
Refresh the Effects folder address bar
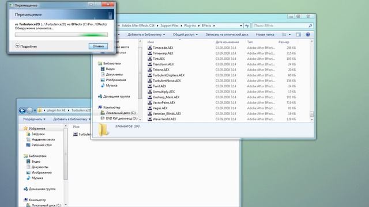coord(247,25)
